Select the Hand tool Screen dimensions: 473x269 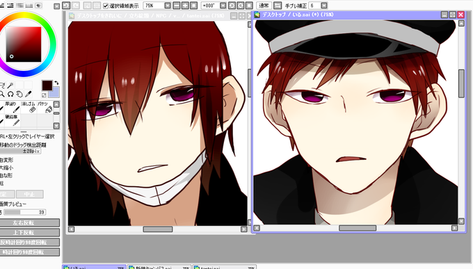pos(19,94)
